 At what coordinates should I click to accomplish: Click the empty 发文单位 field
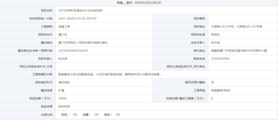[243, 67]
